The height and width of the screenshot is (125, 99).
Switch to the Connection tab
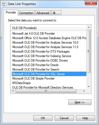pos(26,13)
